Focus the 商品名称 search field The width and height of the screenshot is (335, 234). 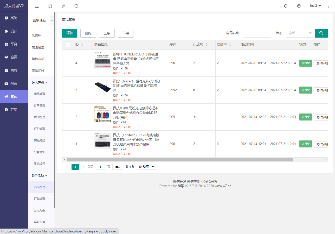[257, 33]
